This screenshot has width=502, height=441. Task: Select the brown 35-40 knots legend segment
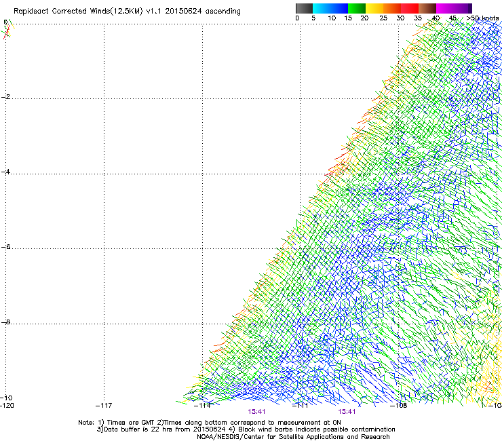click(x=427, y=8)
